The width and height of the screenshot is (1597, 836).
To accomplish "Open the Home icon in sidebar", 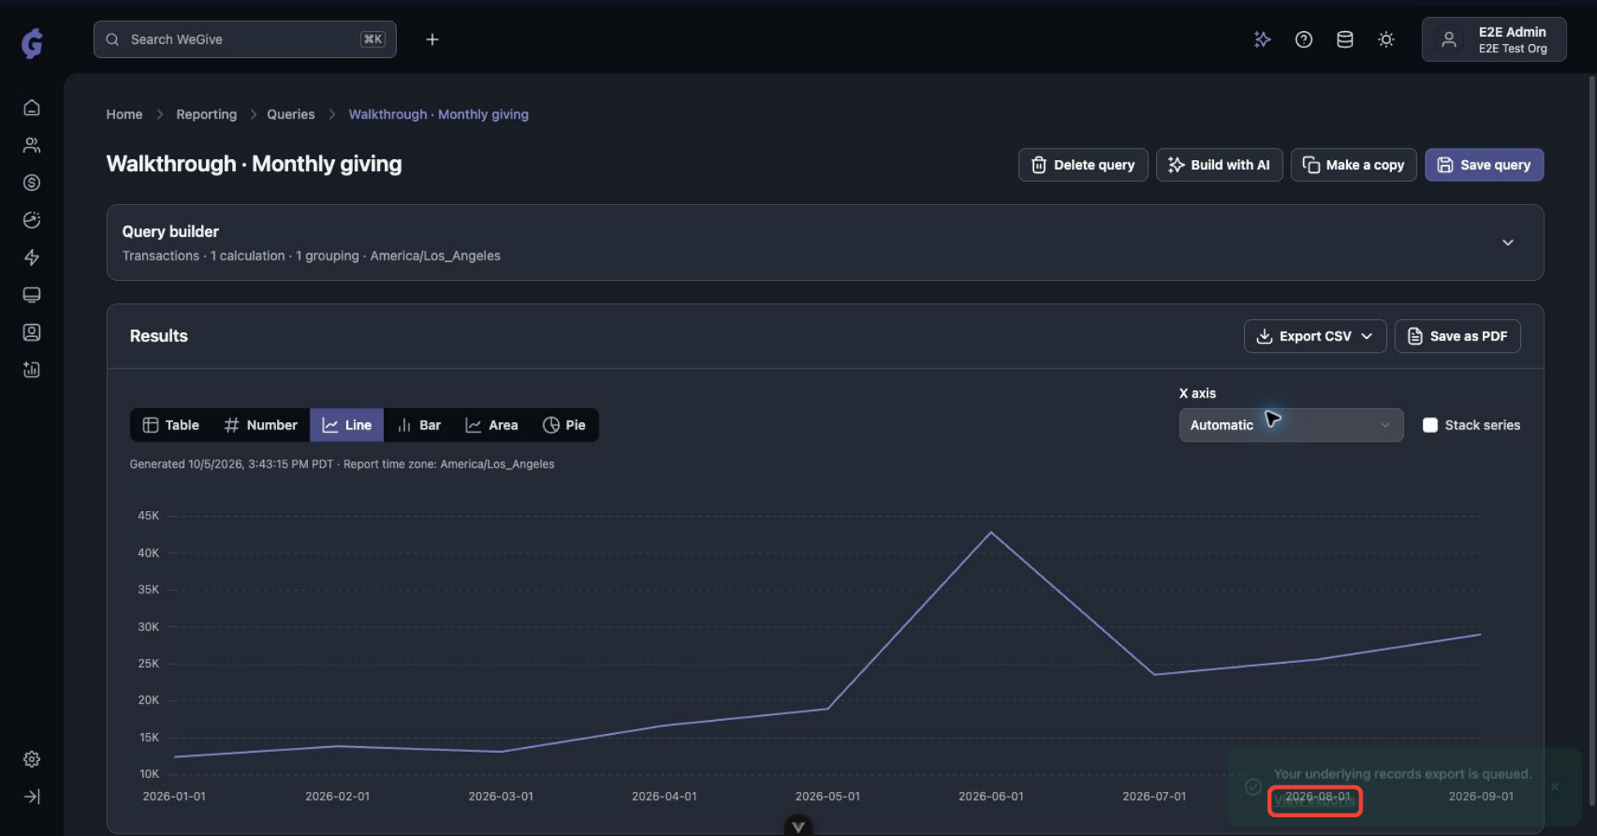I will coord(32,108).
